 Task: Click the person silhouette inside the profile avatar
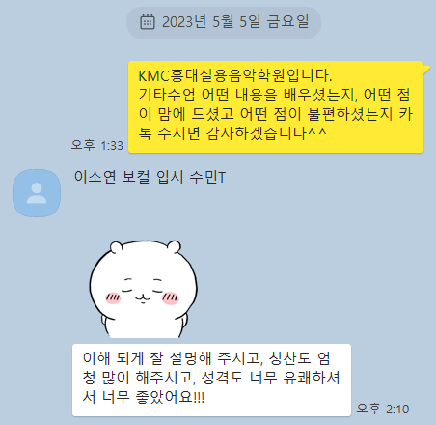pos(37,193)
